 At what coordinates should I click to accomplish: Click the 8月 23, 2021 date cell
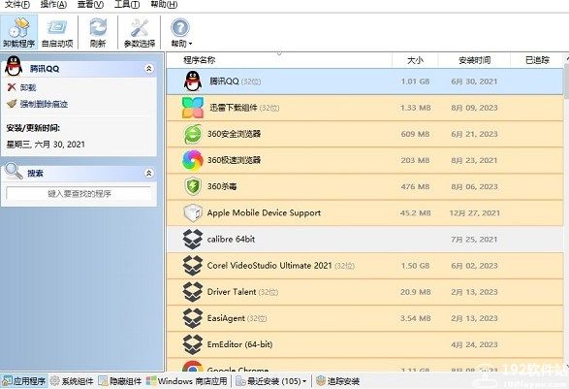click(x=474, y=160)
